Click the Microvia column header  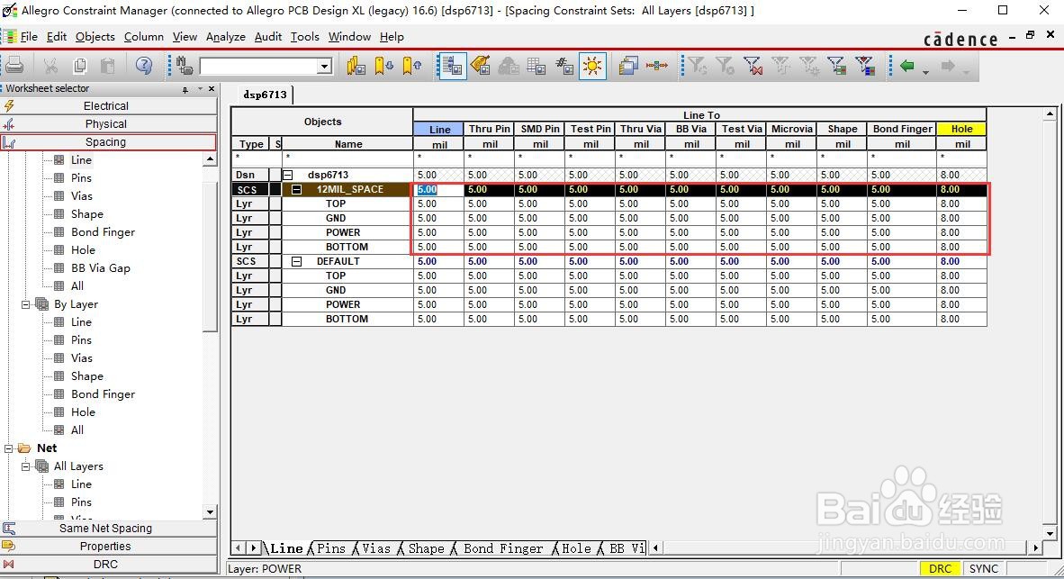click(x=792, y=129)
